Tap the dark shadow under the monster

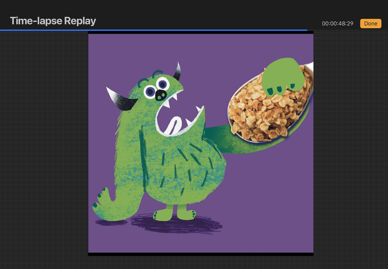coord(184,225)
